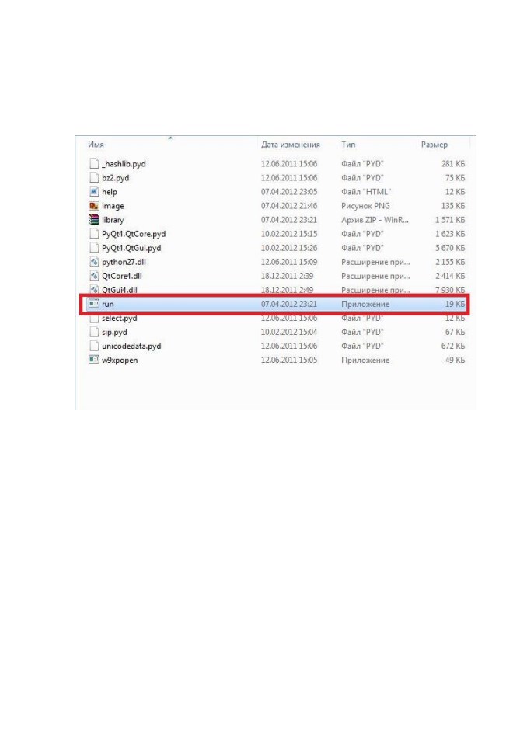Image resolution: width=527 pixels, height=746 pixels.
Task: Click the 12.06.2011 15:05 date for w9xpopen
Action: point(289,360)
